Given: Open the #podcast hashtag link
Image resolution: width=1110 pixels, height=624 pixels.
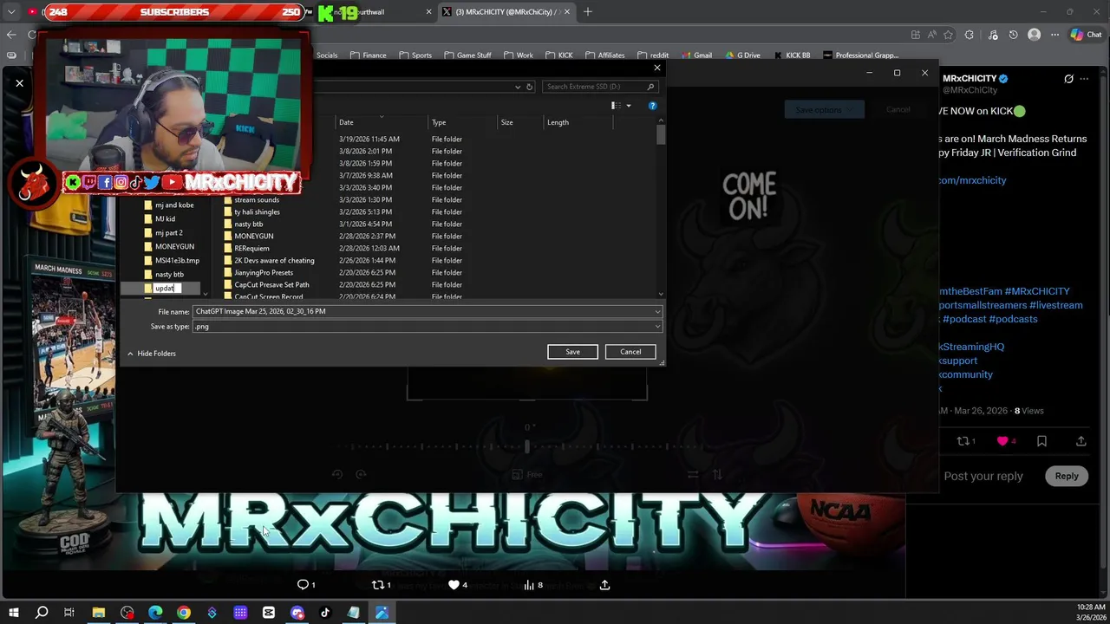Looking at the screenshot, I should click(x=963, y=319).
